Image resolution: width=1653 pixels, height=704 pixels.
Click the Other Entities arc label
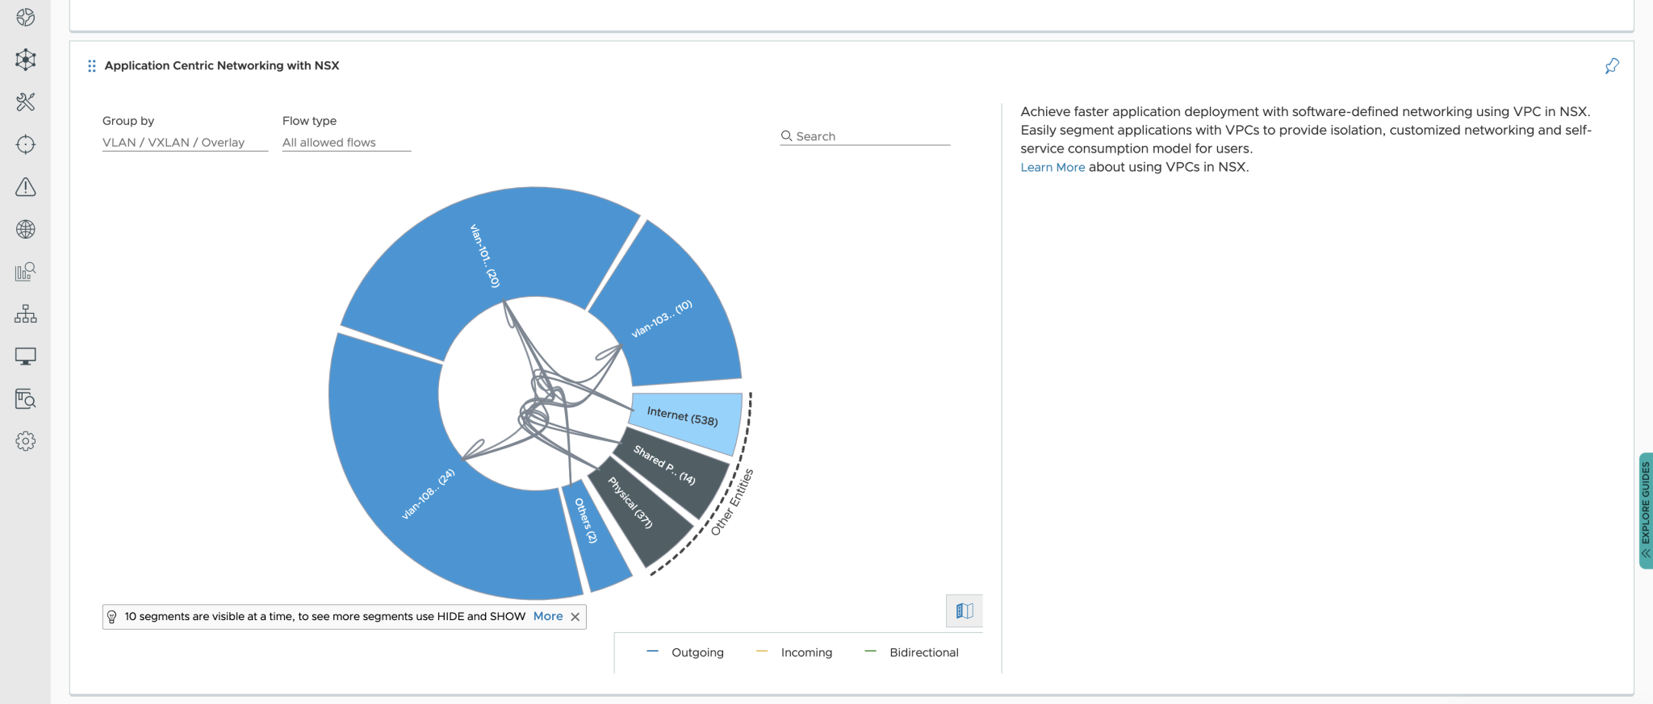[732, 502]
